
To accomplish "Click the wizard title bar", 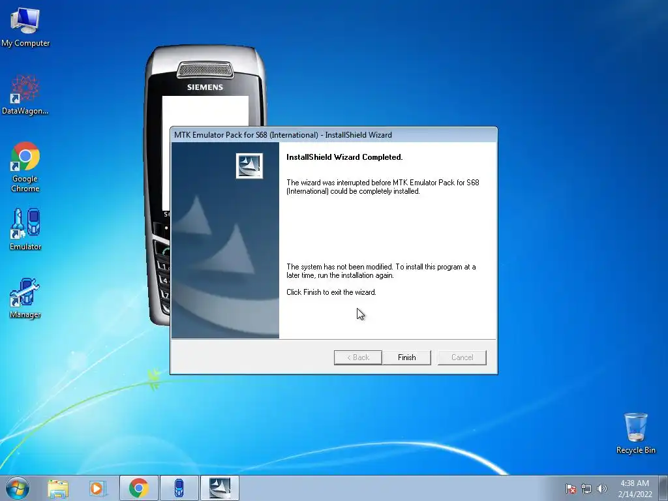I will tap(333, 134).
